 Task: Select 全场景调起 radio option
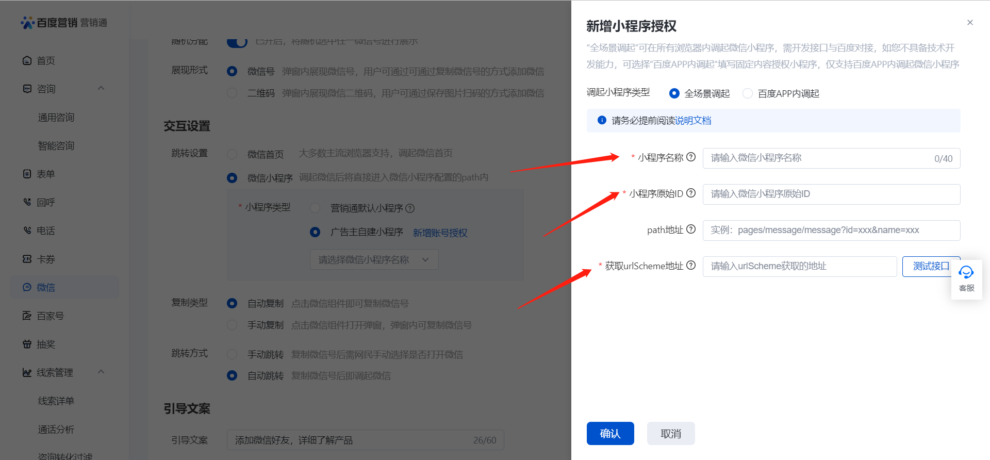(x=674, y=93)
